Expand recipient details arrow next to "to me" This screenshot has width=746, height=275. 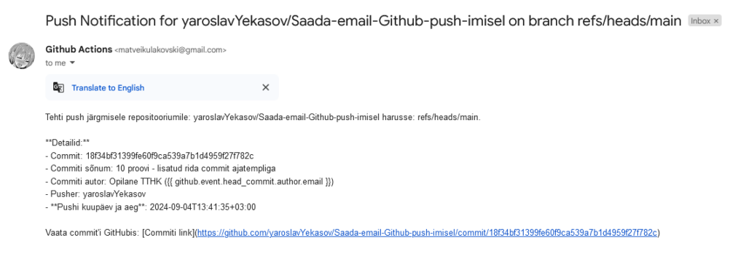(72, 63)
